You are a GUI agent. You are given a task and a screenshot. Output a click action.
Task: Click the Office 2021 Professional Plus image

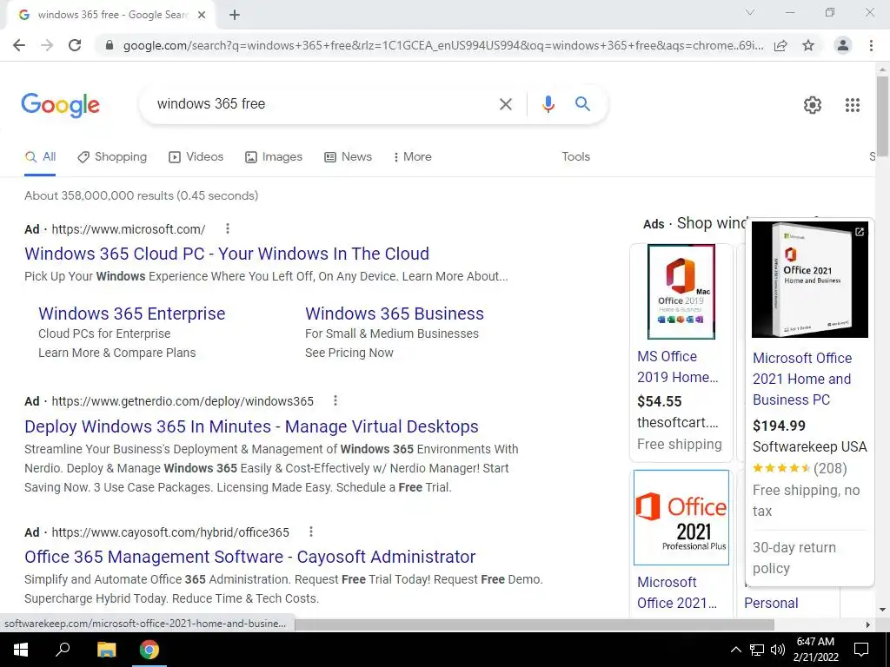681,518
